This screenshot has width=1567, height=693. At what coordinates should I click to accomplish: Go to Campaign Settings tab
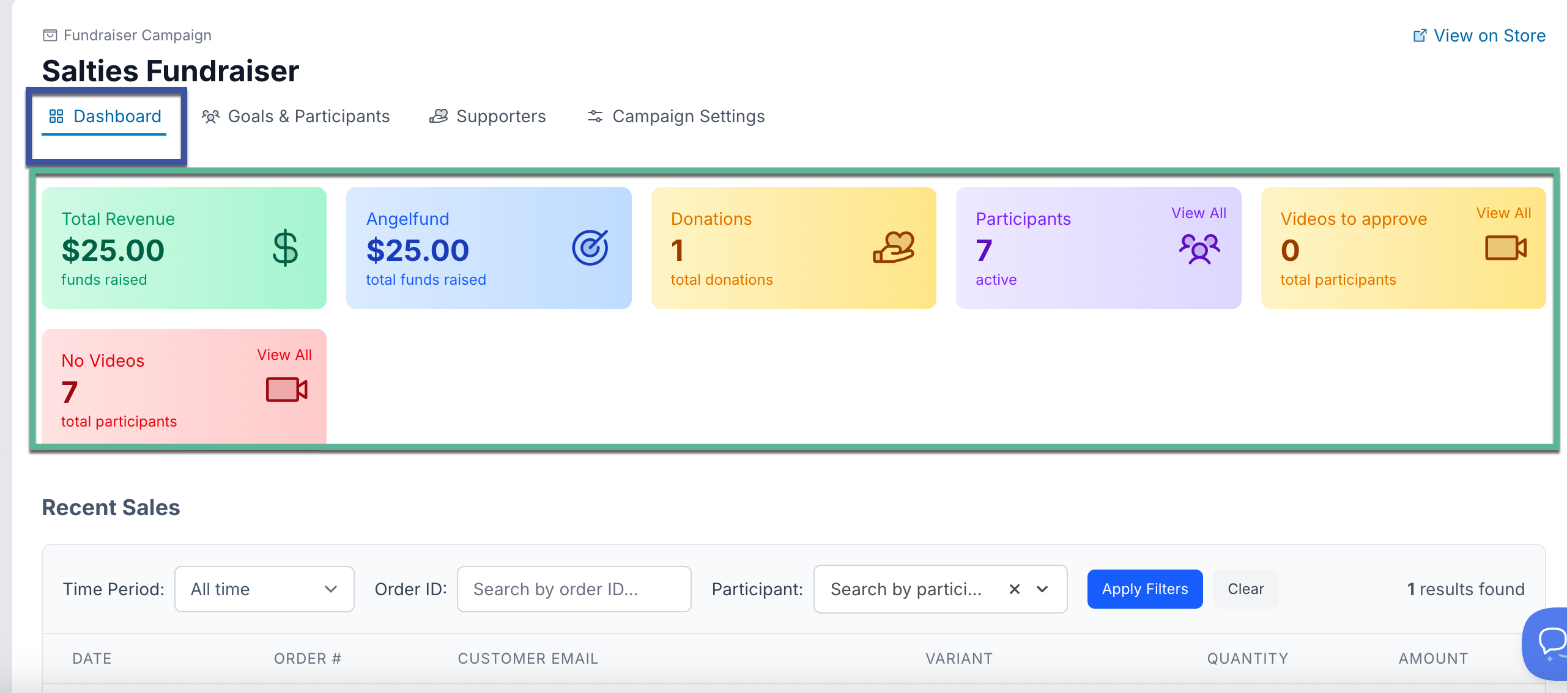(x=676, y=116)
